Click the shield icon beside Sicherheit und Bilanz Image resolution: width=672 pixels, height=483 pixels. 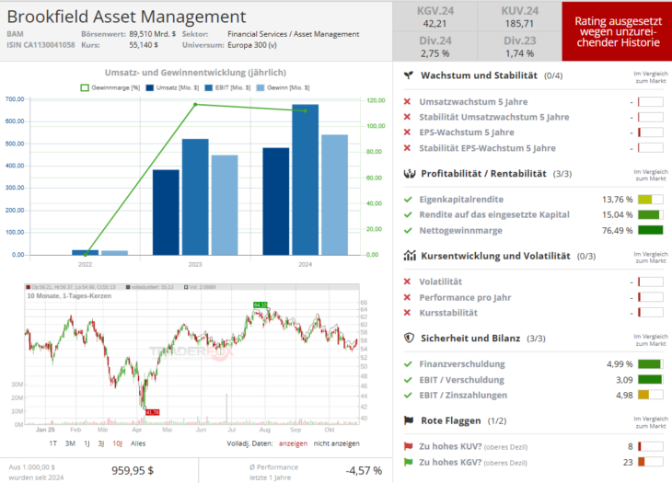pos(409,338)
